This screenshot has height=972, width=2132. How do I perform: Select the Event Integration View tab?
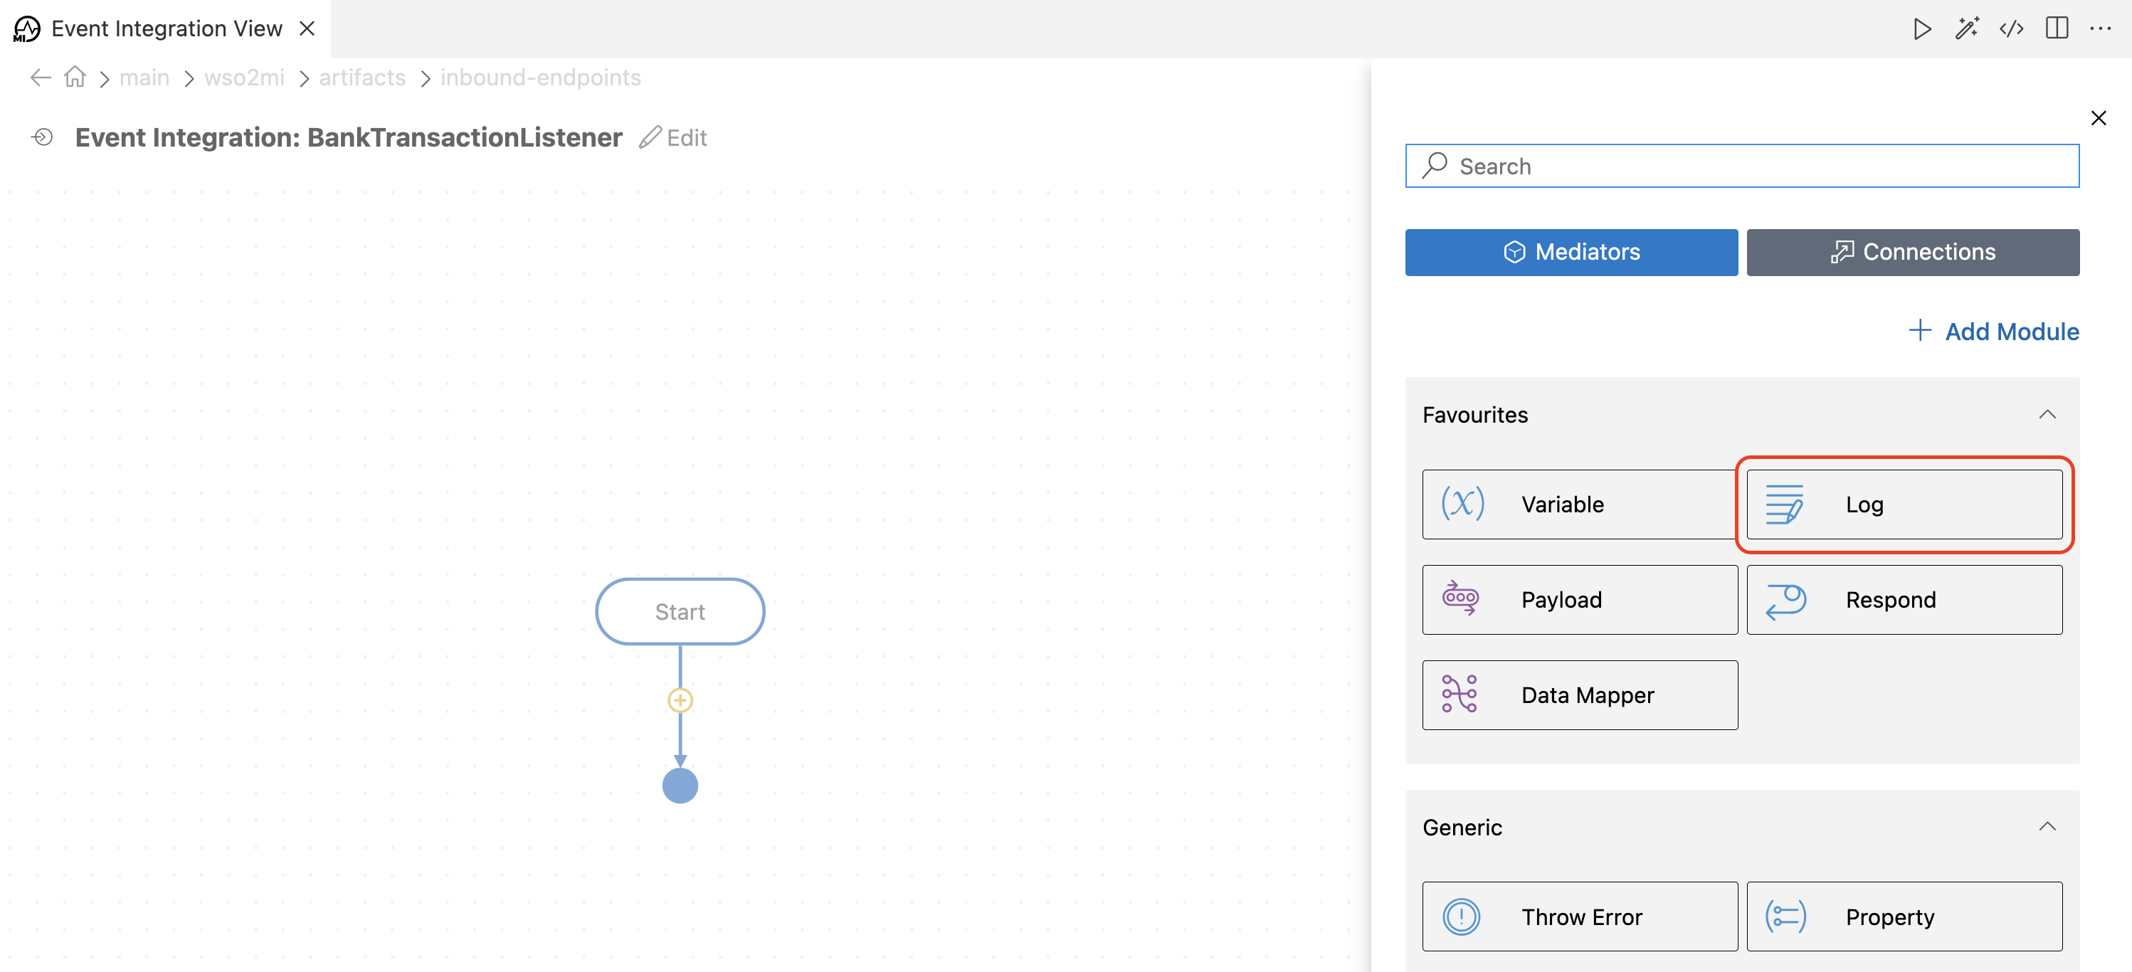click(166, 28)
